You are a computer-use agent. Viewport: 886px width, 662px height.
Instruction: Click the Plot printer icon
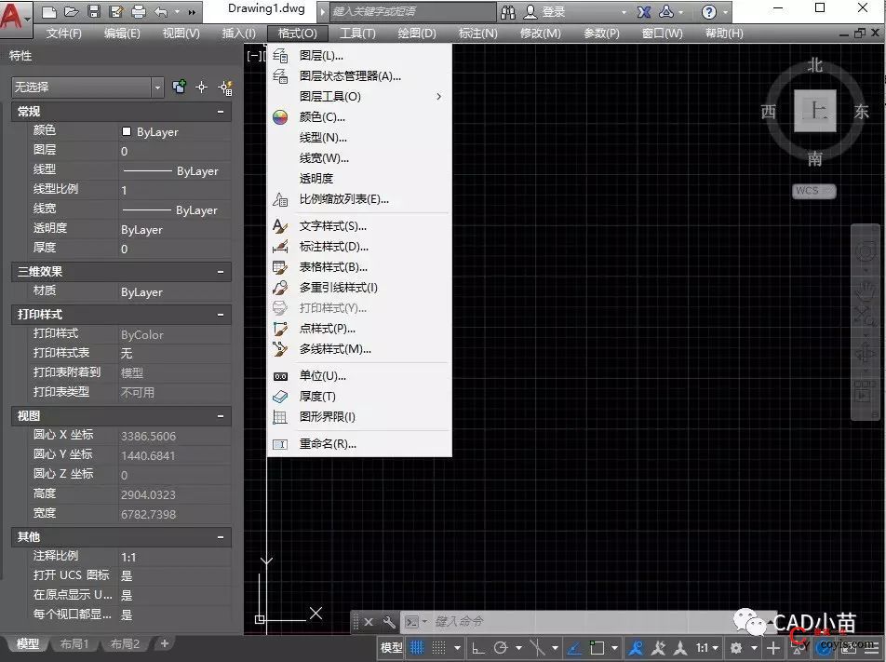pyautogui.click(x=139, y=12)
